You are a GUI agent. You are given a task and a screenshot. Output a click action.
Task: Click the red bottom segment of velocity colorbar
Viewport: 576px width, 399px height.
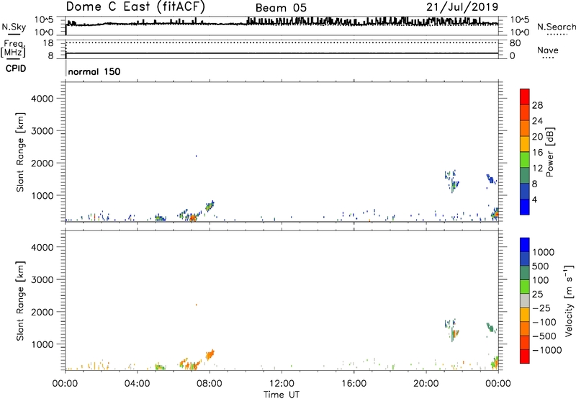(525, 357)
